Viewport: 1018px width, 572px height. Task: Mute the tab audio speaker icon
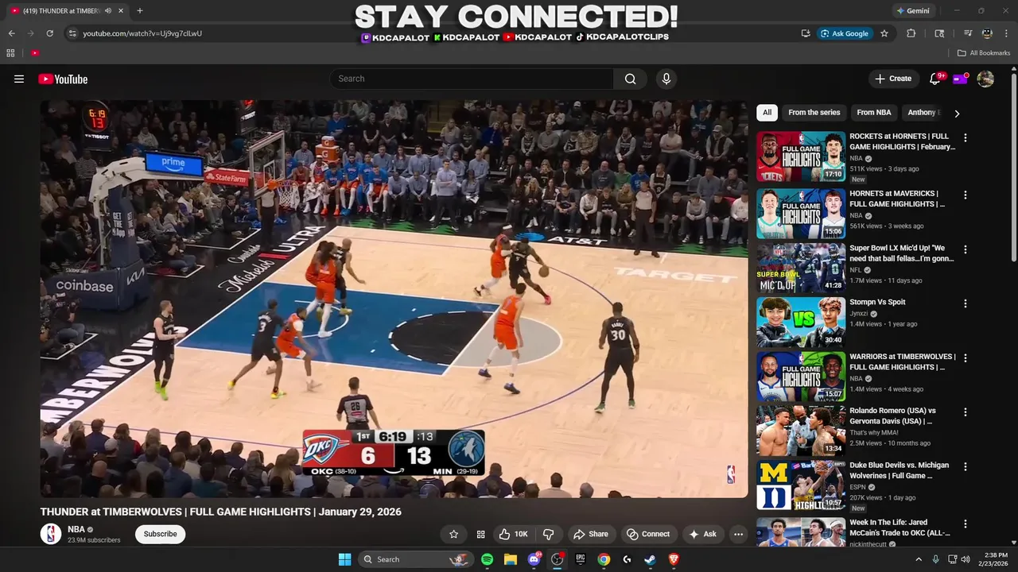coord(108,11)
